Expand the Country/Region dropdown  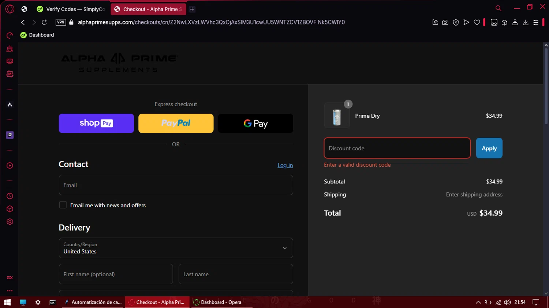click(176, 248)
